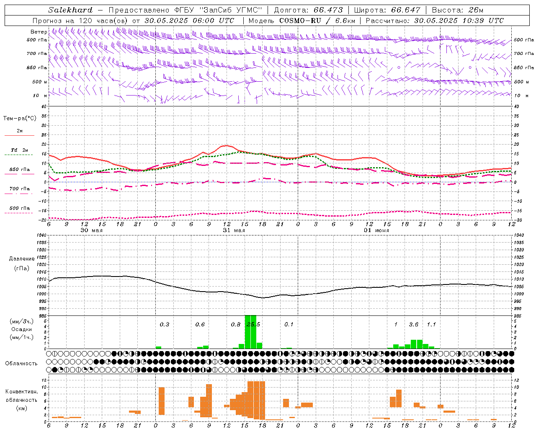The width and height of the screenshot is (536, 429).
Task: Click the pink dotted line sample under temperature legend '500 гПа'
Action: click(x=18, y=213)
